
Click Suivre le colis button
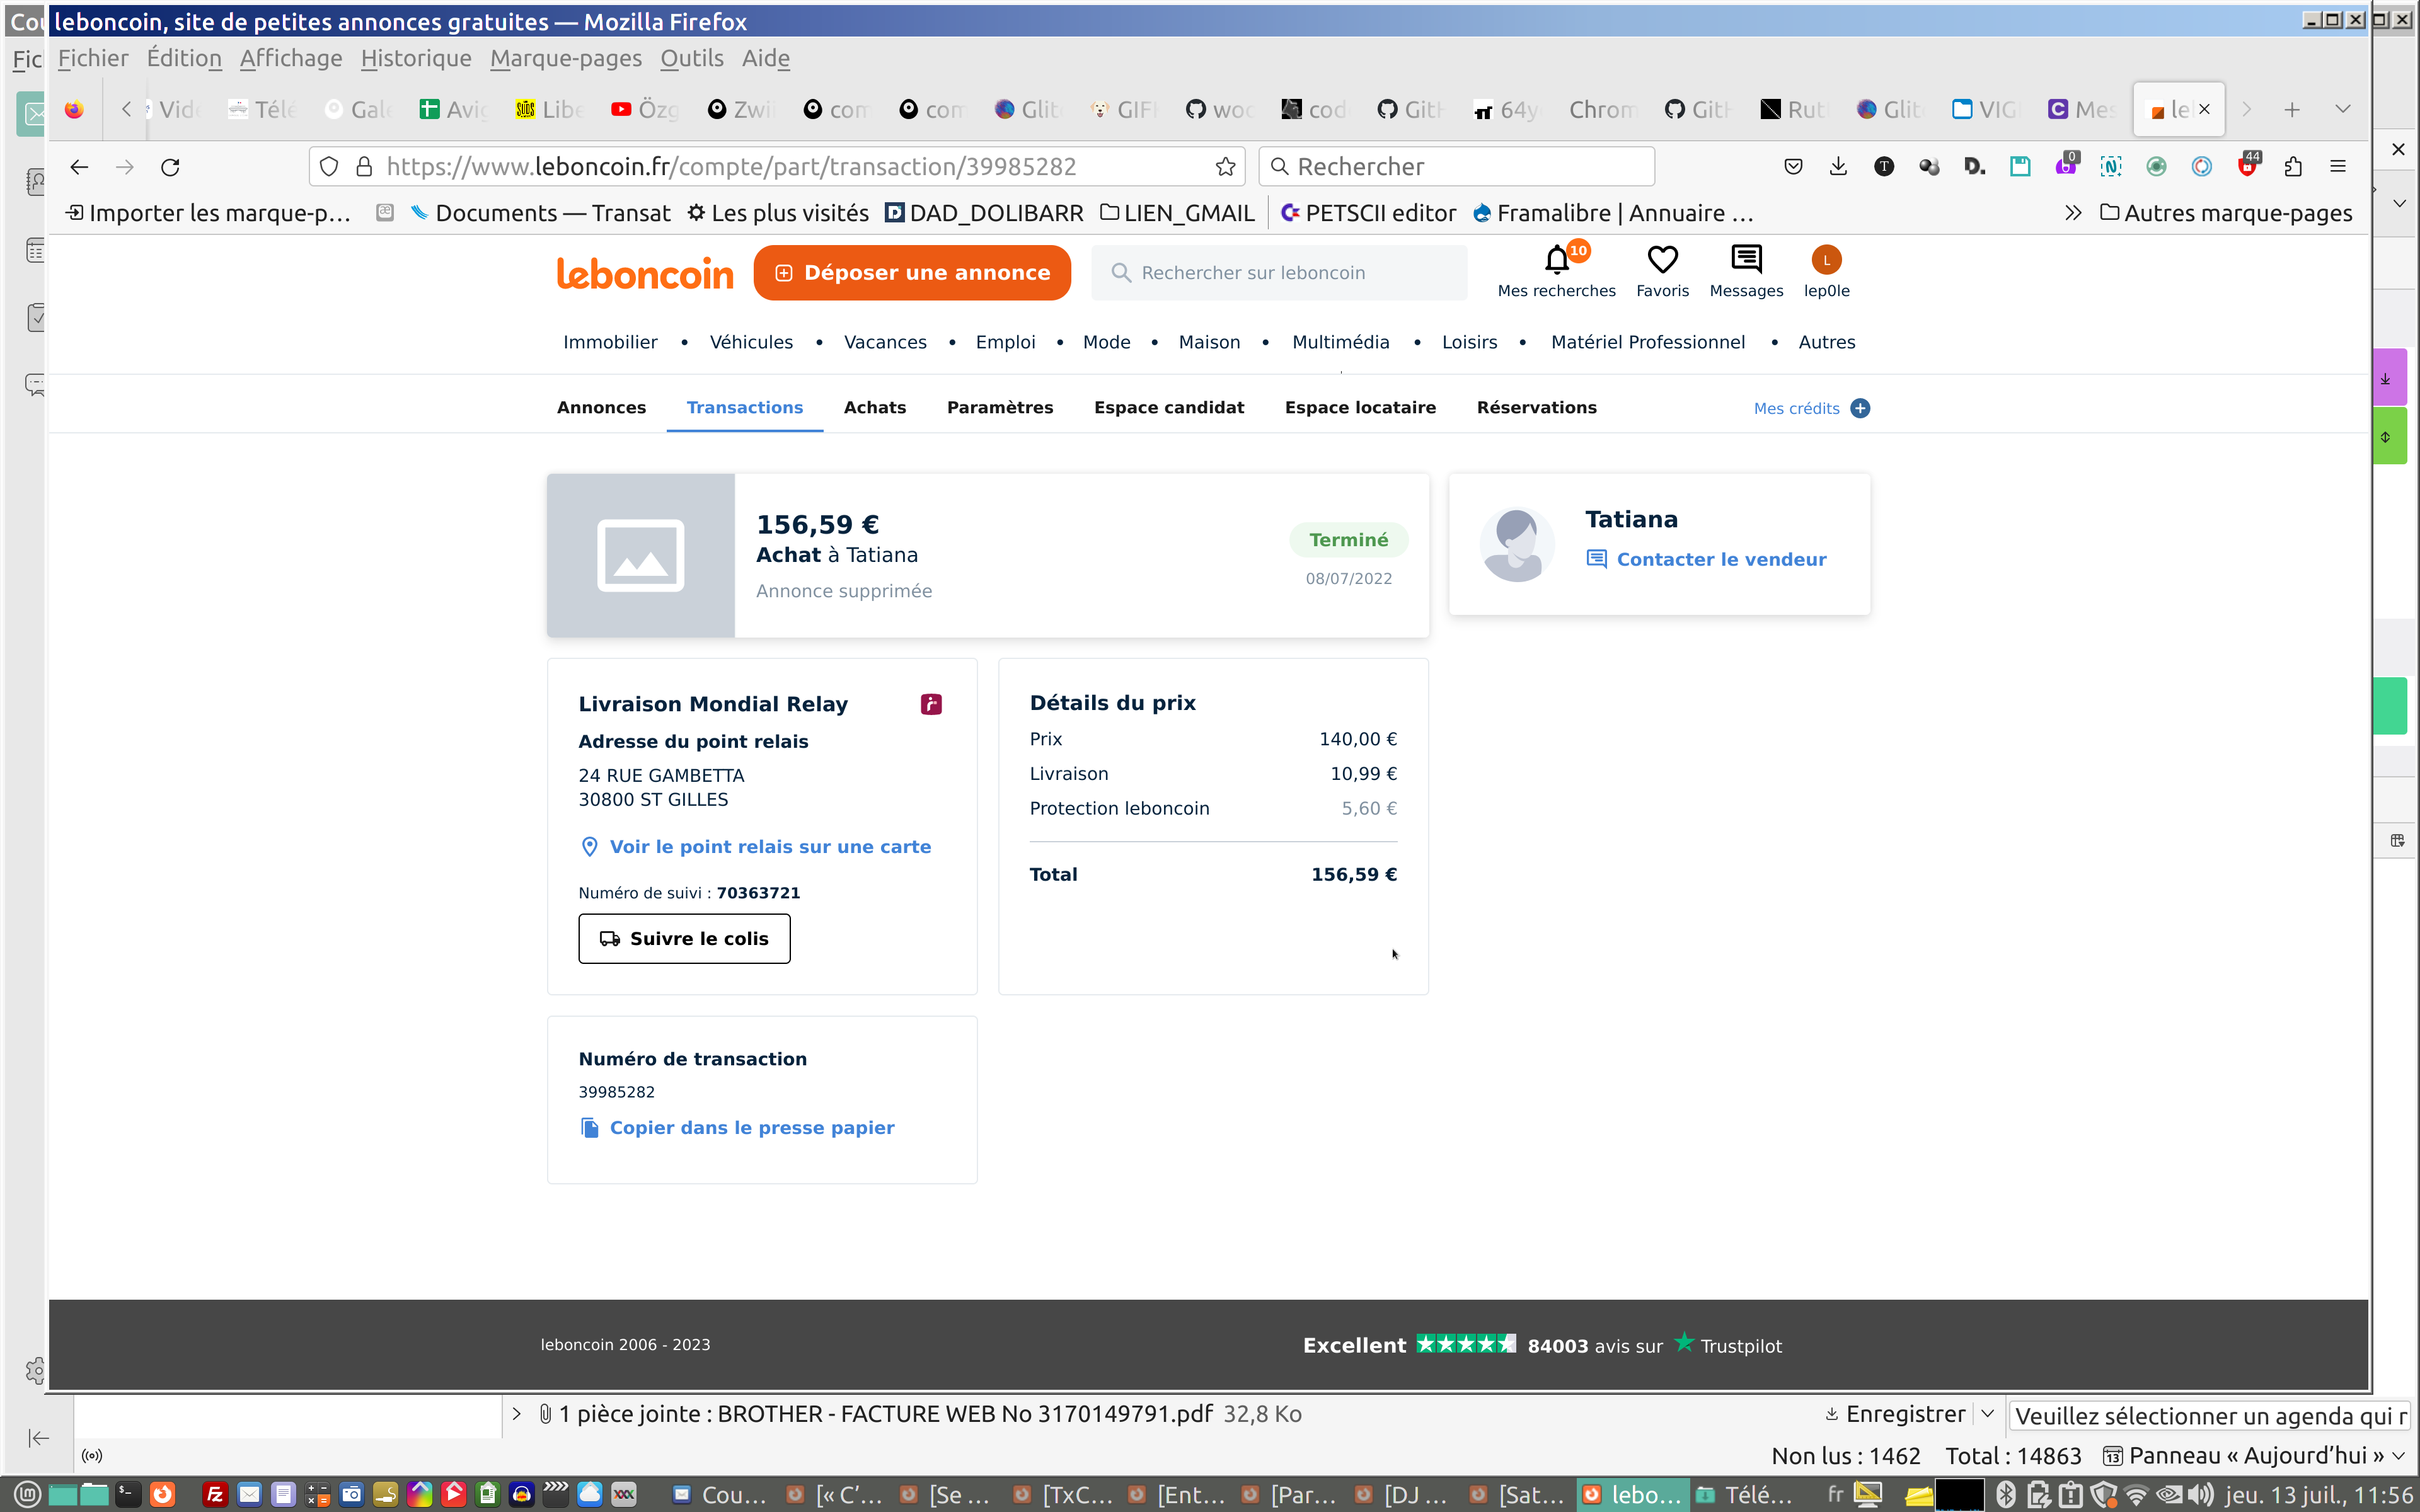coord(684,938)
